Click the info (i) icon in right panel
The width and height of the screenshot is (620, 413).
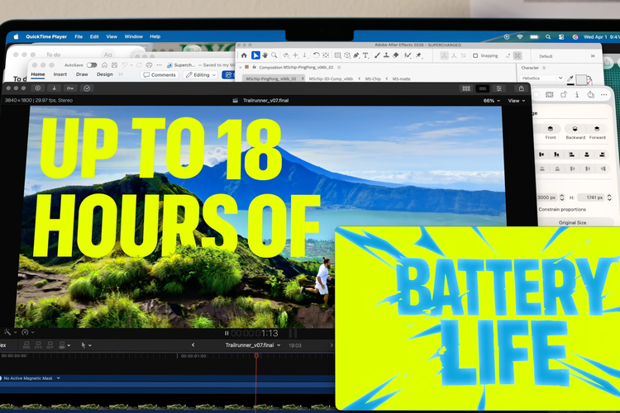click(x=577, y=94)
